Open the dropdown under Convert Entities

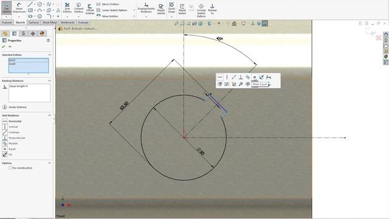point(78,16)
